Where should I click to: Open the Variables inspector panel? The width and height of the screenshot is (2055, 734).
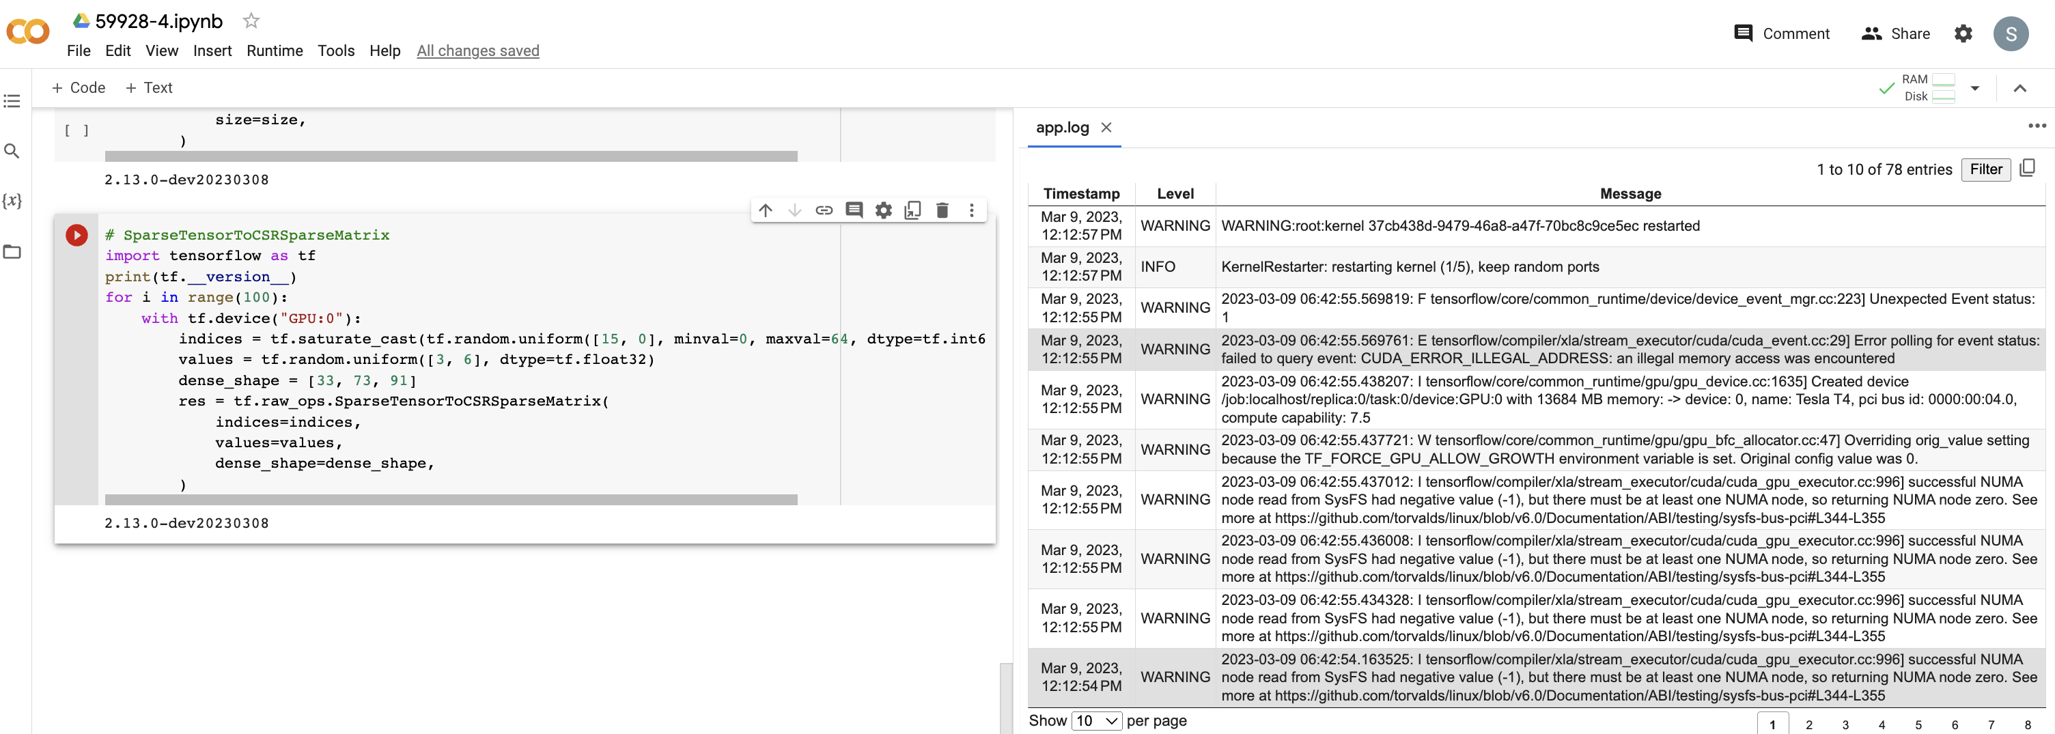(x=12, y=201)
